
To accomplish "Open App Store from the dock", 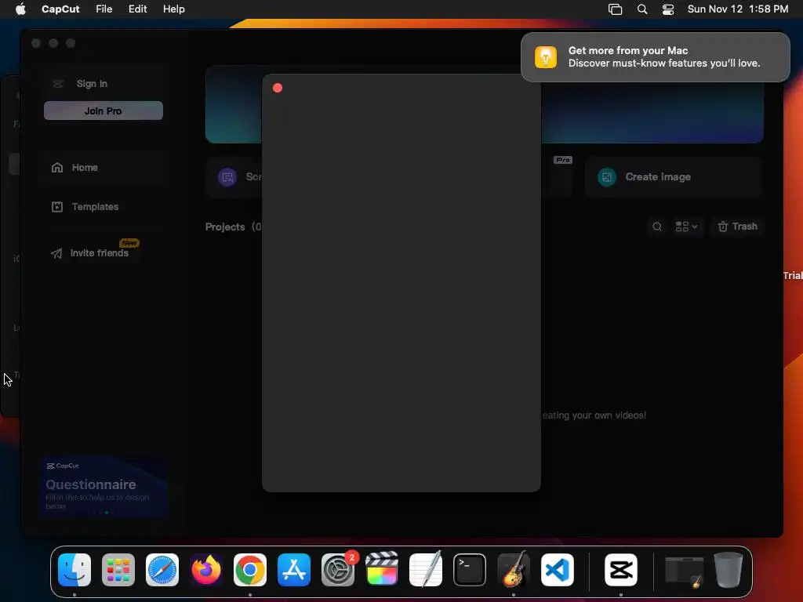I will pos(294,570).
